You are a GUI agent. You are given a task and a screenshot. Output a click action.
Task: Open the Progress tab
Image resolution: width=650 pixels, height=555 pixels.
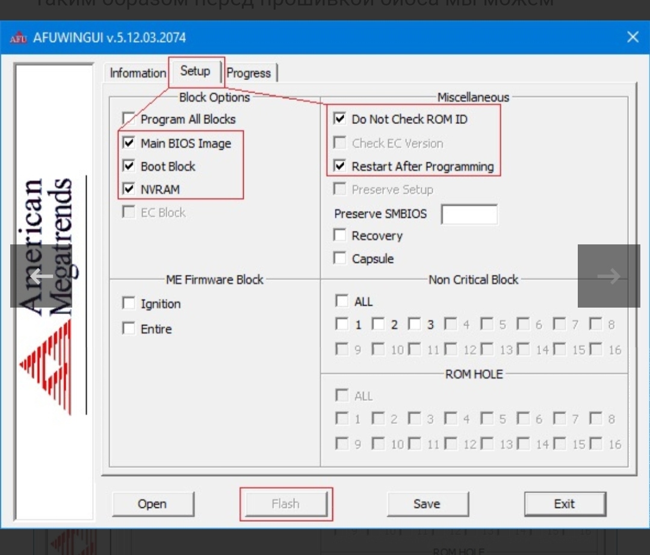point(249,73)
